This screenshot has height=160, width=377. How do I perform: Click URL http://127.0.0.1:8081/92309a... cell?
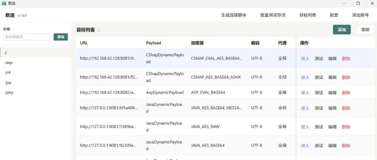(x=109, y=145)
